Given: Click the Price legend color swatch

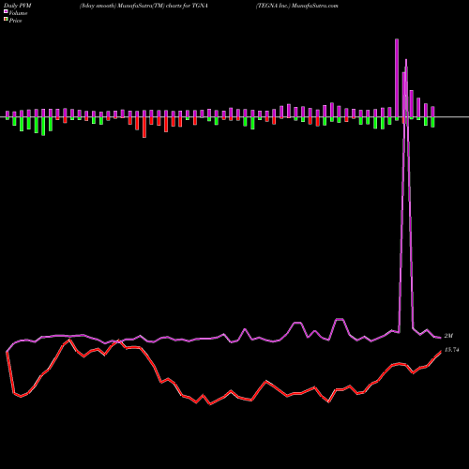Looking at the screenshot, I should [x=6, y=20].
